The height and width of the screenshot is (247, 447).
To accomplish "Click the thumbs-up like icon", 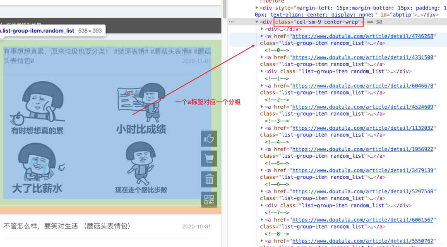I will click(x=209, y=139).
